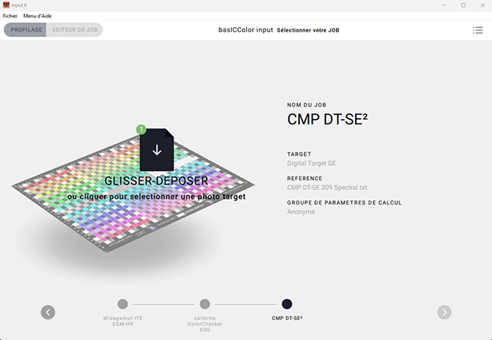Maximize the input 6 window
This screenshot has width=492, height=340.
coord(463,5)
